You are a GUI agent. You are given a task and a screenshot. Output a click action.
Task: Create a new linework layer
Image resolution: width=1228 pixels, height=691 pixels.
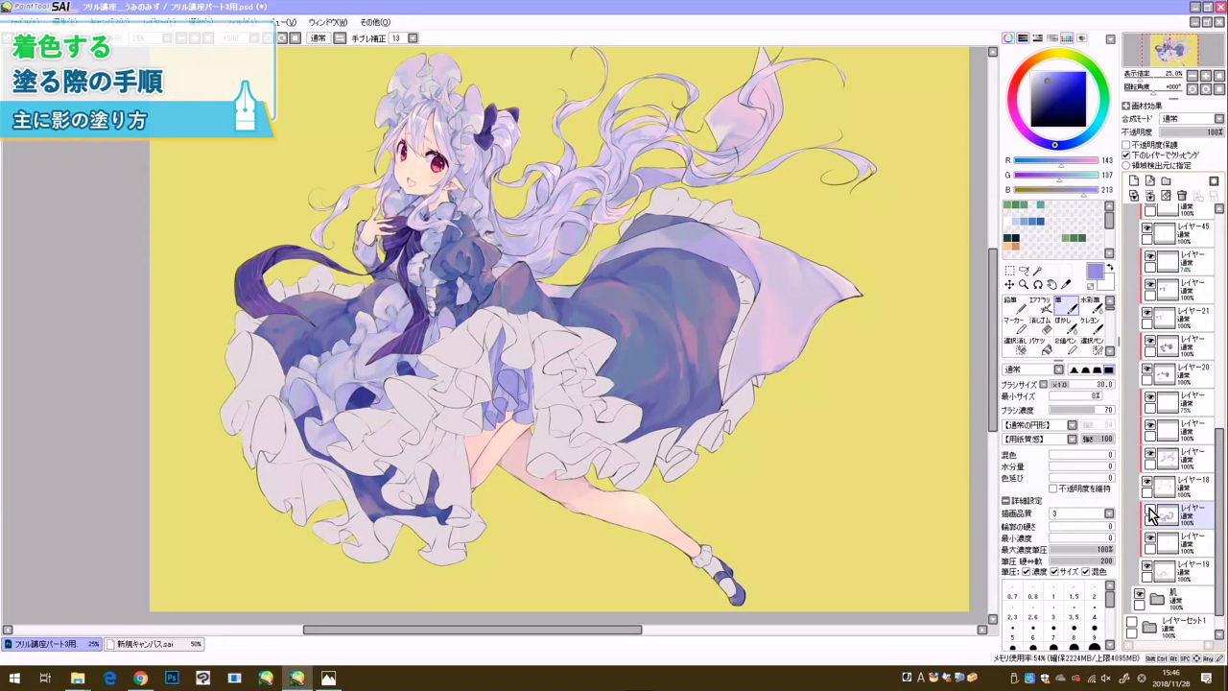click(1149, 180)
